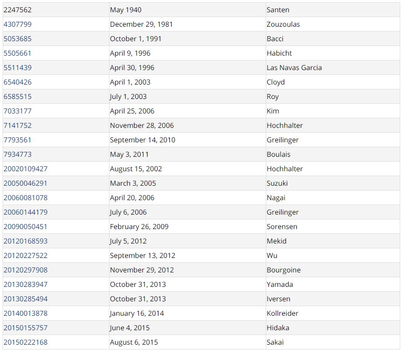Open application 20020109427
Viewport: 405px width, 353px height.
click(x=25, y=169)
